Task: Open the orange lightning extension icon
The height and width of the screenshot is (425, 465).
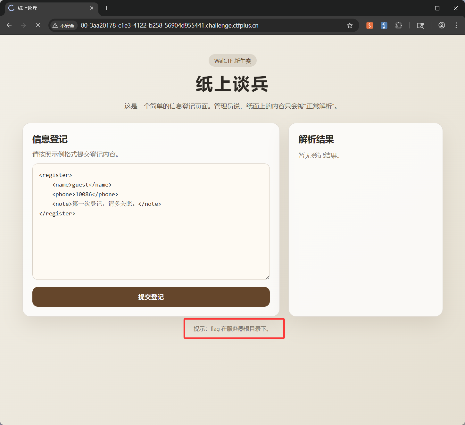Action: (x=370, y=25)
